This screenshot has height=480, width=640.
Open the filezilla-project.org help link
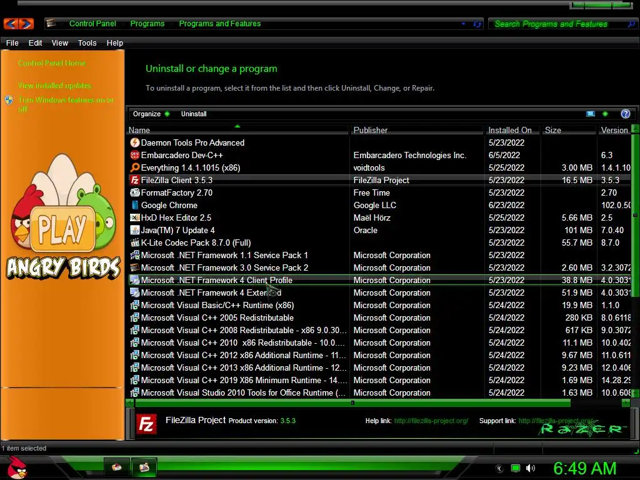431,421
